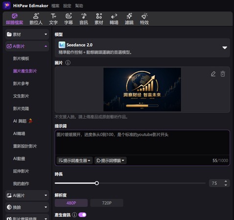Viewport: 234px width, 220px height.
Task: Open the 設定 menu
Action: point(67,6)
